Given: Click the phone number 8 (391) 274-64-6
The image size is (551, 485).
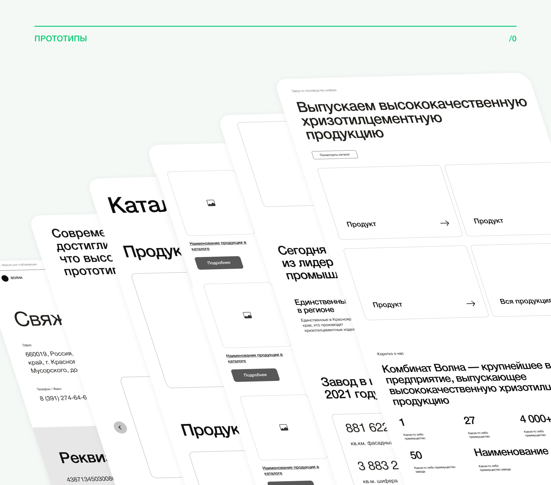Looking at the screenshot, I should point(63,398).
